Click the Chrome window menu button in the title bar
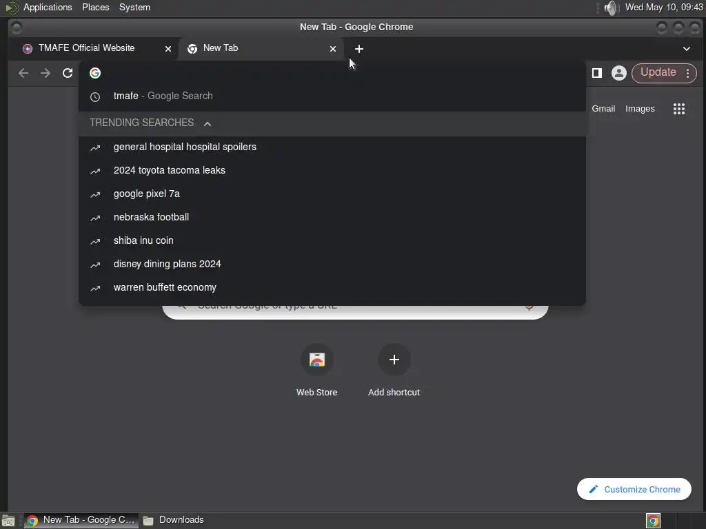This screenshot has height=529, width=706. tap(17, 27)
